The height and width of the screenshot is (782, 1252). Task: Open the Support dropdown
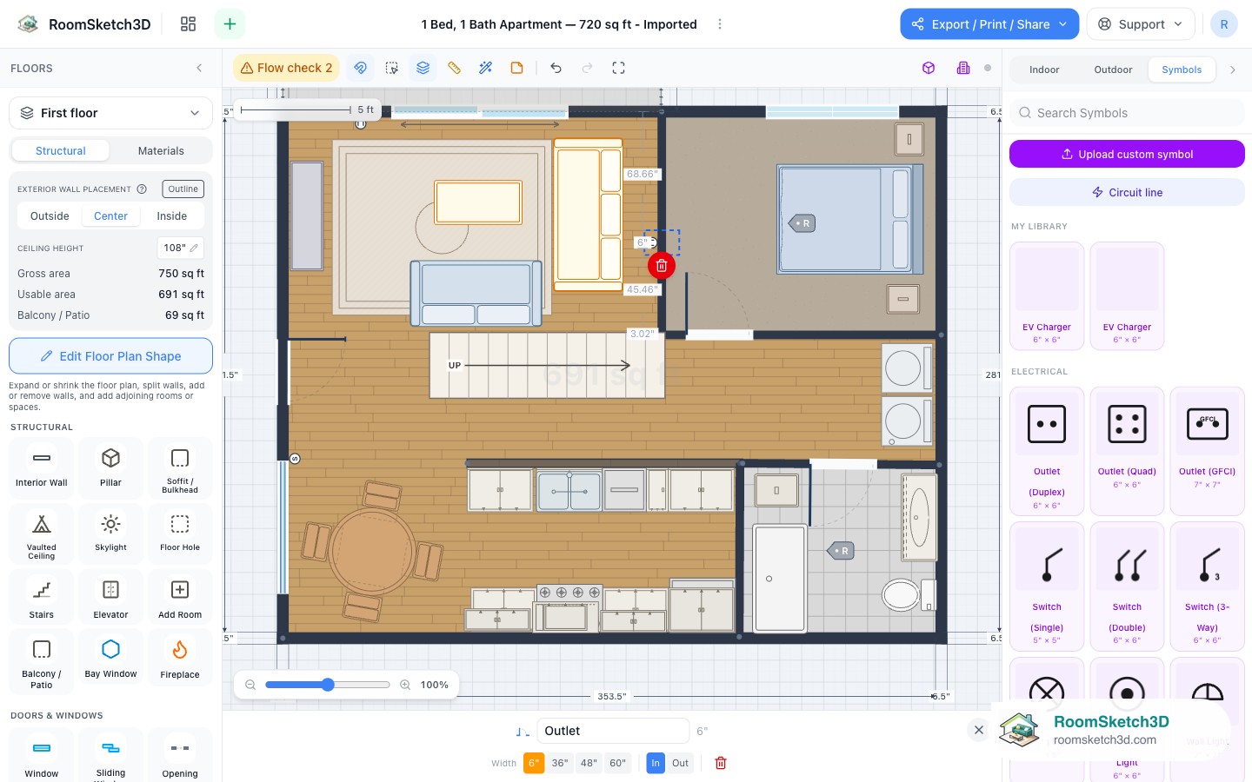[x=1141, y=24]
